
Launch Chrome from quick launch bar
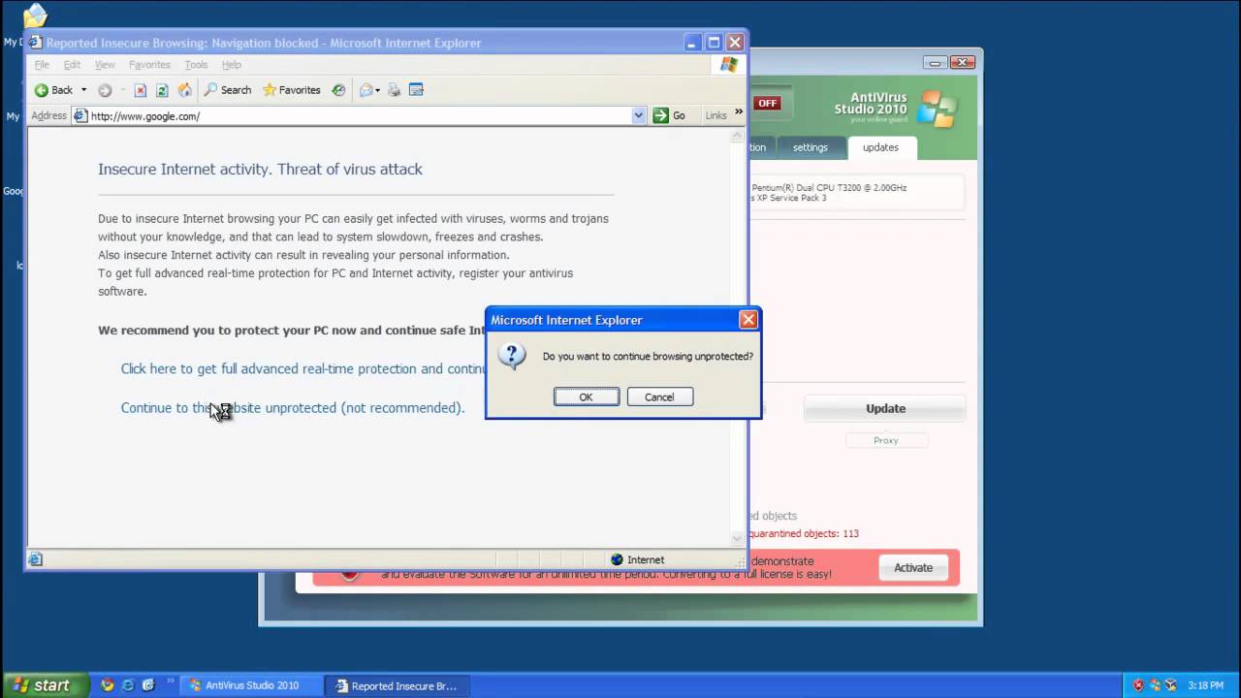107,684
